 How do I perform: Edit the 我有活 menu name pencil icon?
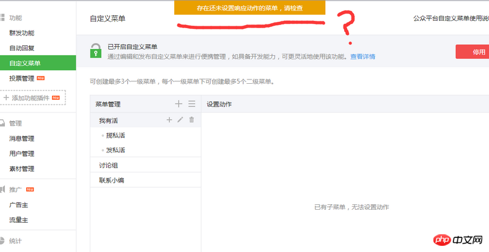tap(180, 119)
